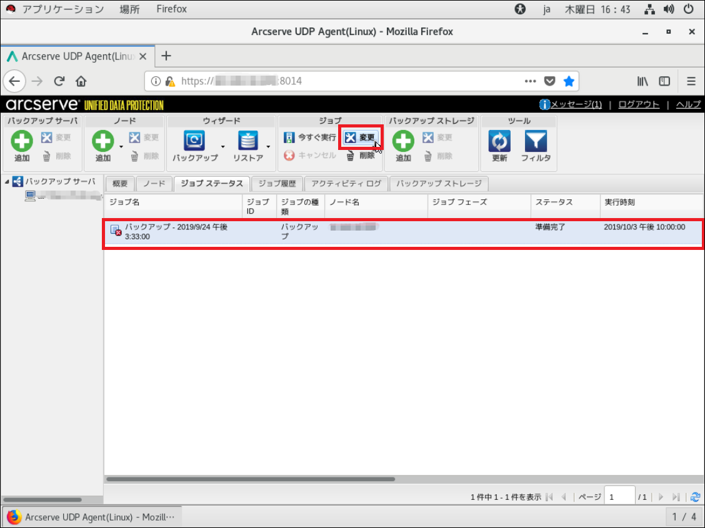Viewport: 705px width, 528px height.
Task: Add a new node with green plus
Action: tap(103, 146)
